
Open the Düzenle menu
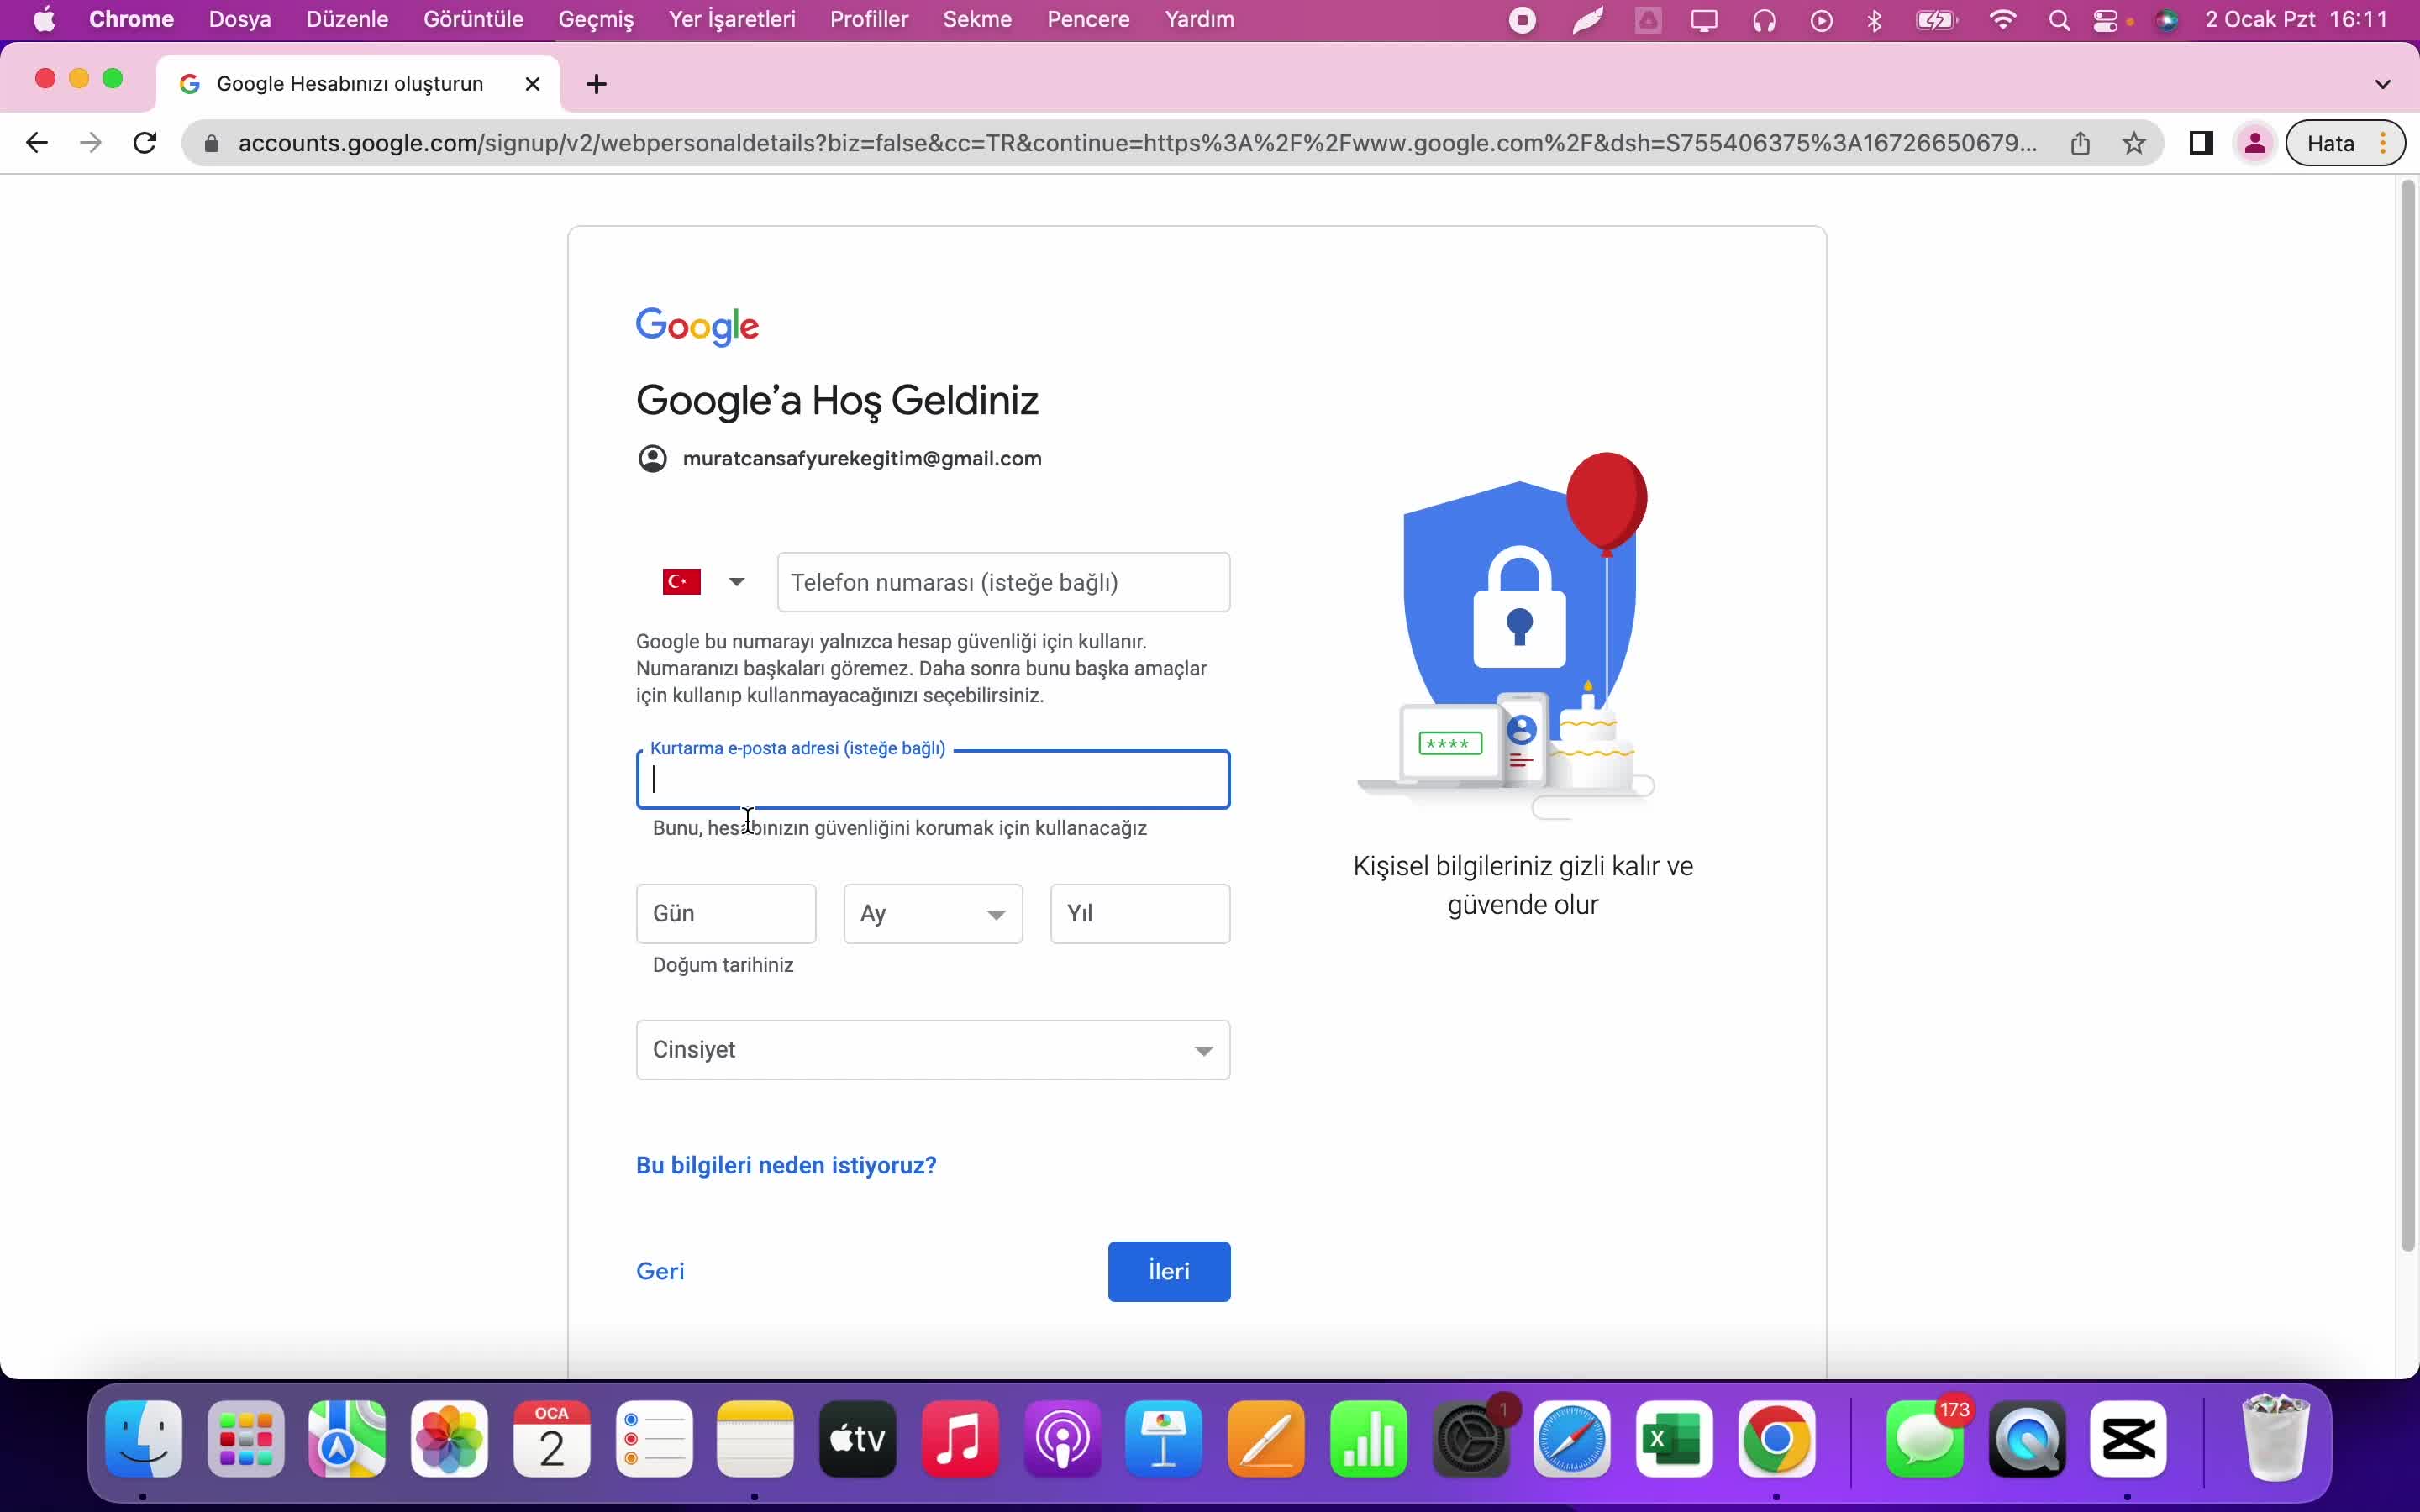pos(347,19)
